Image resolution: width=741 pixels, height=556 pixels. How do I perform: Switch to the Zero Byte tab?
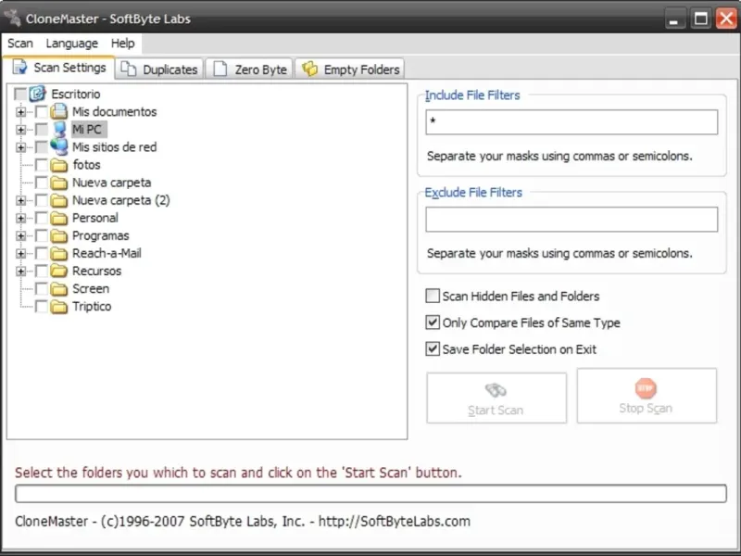click(250, 69)
